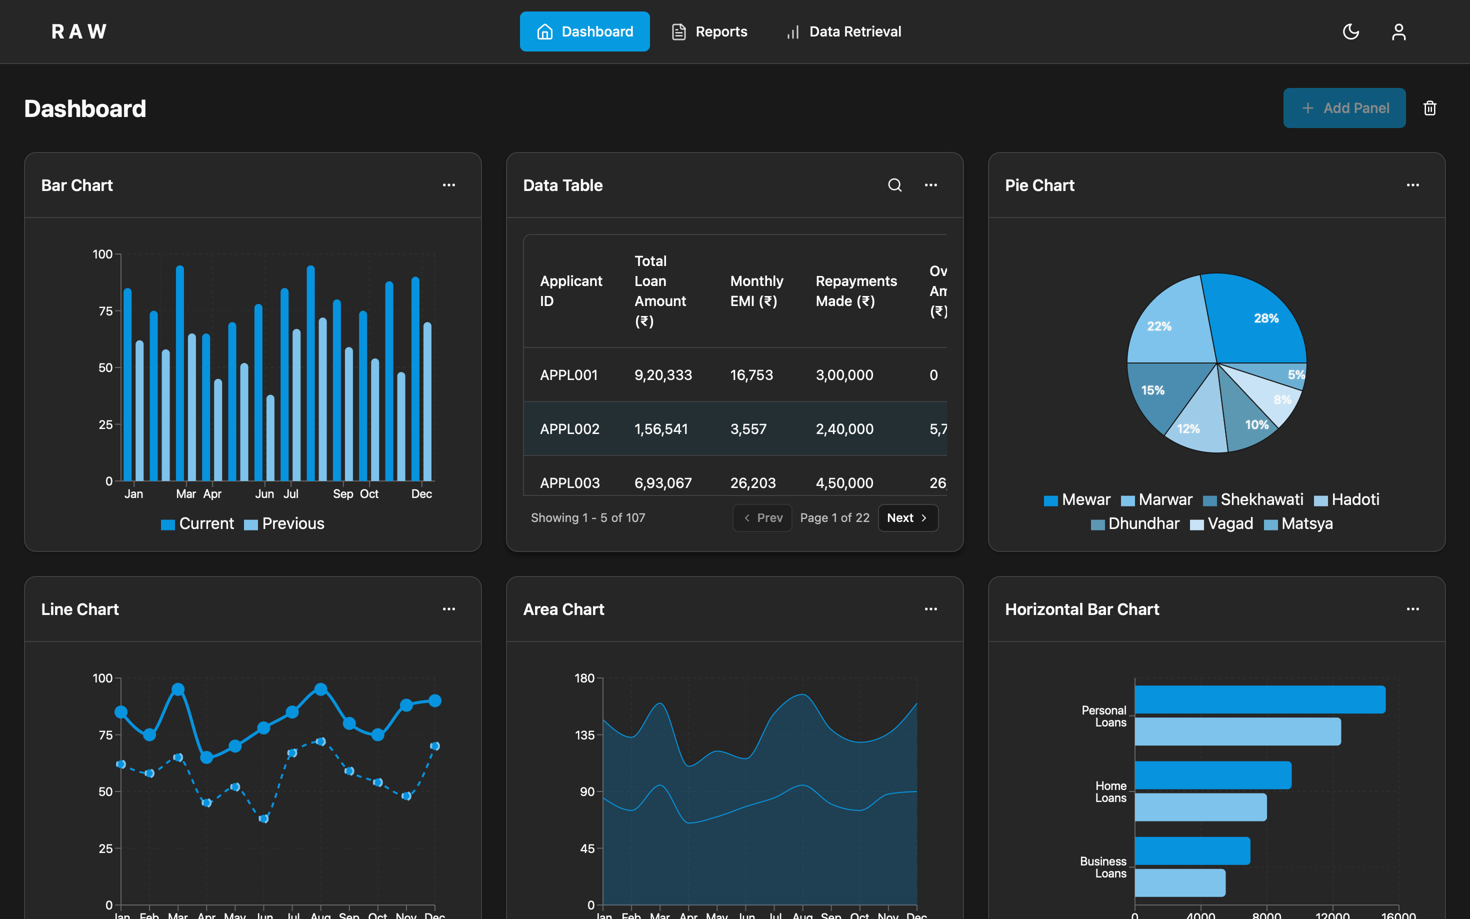1470x919 pixels.
Task: Toggle dark mode with the moon icon
Action: (1350, 31)
